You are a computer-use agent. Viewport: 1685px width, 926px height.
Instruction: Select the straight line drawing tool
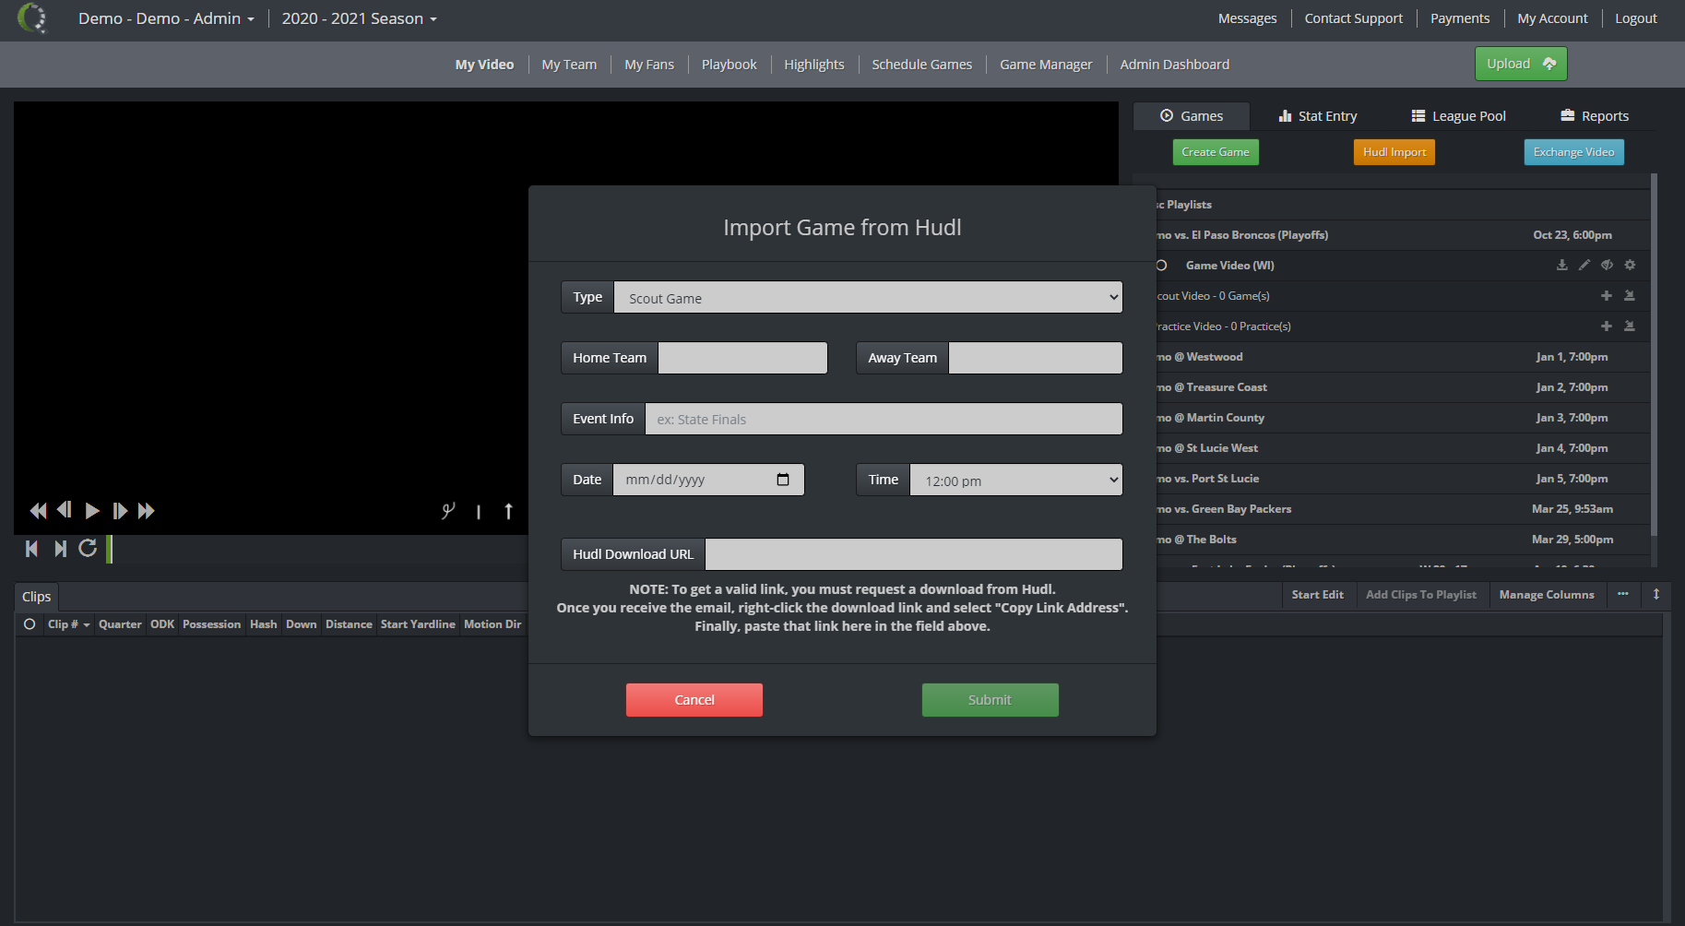click(479, 512)
